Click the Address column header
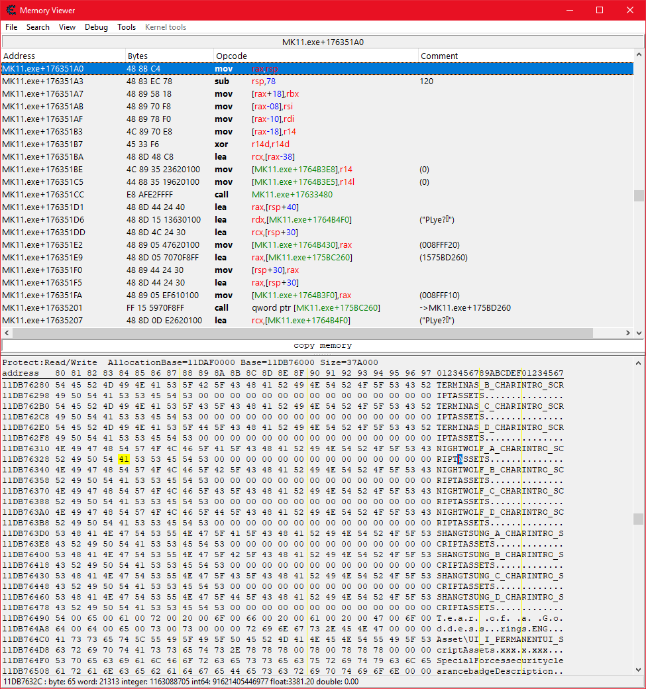Viewport: 646px width, 689px height. [x=64, y=56]
